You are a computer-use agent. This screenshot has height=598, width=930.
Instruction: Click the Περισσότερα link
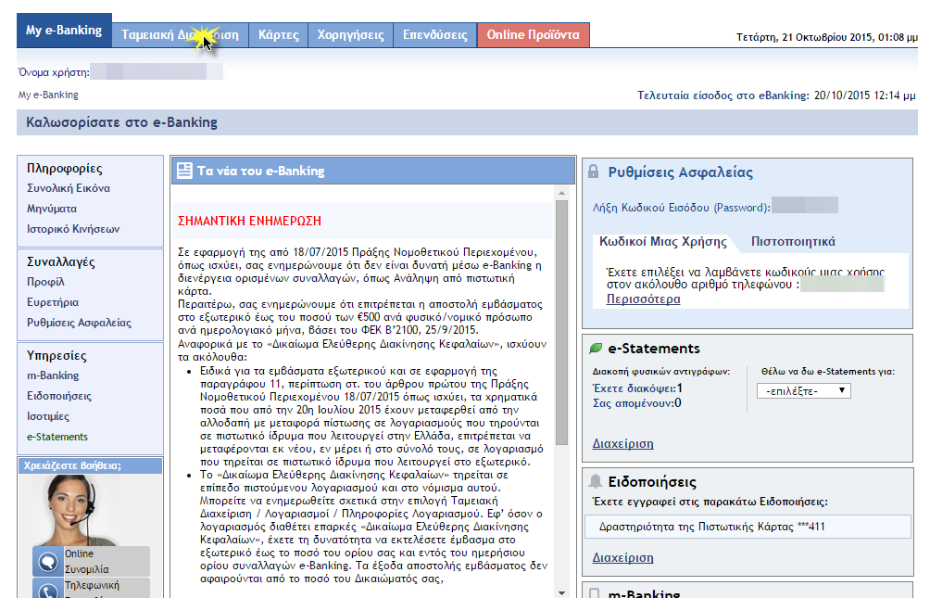point(643,299)
